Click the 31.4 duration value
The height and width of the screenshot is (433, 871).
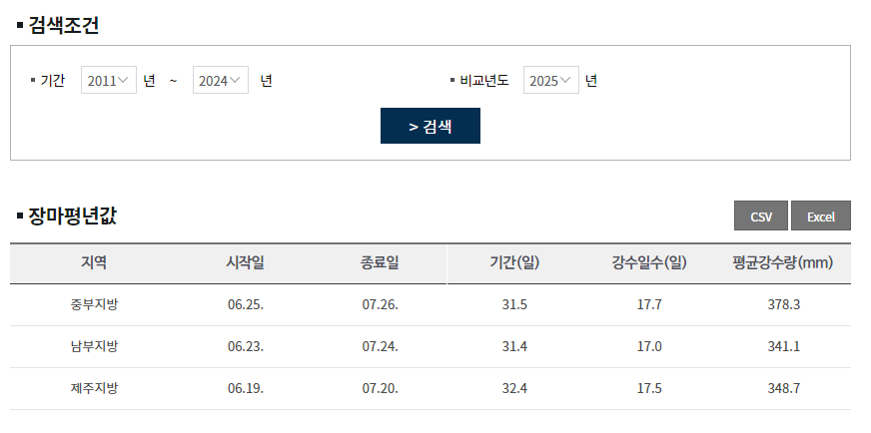[514, 346]
